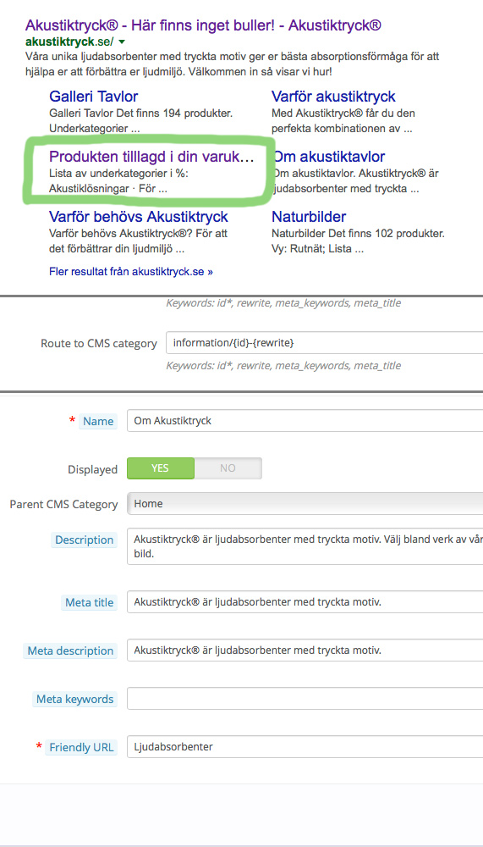Focus the Route to CMS category field
The image size is (483, 847).
(324, 343)
